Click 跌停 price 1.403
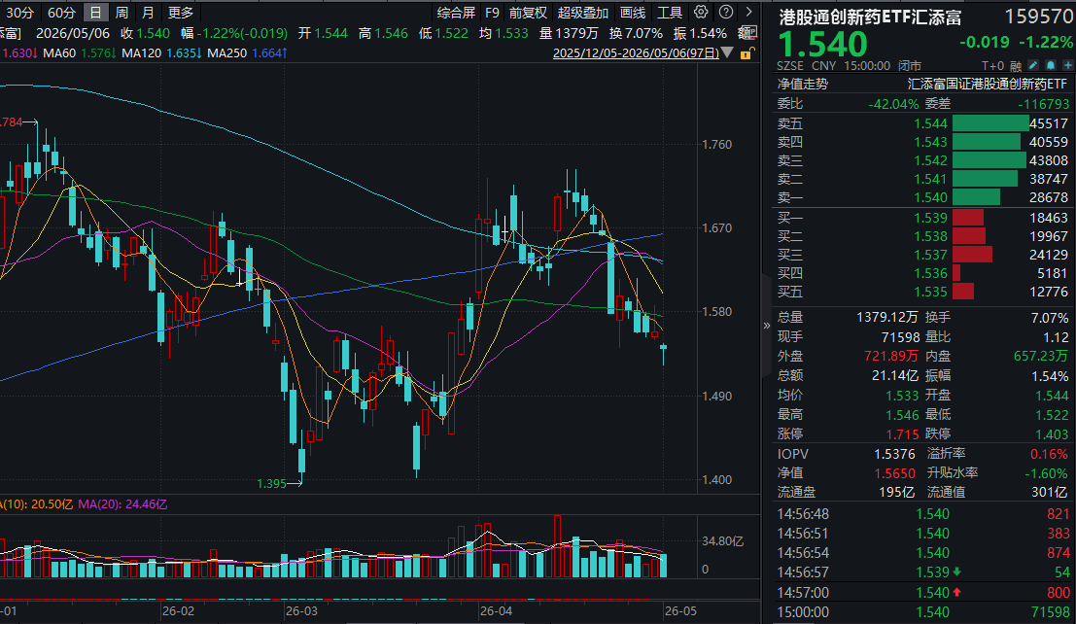 pyautogui.click(x=1052, y=434)
